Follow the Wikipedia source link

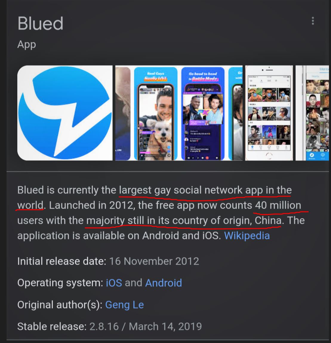coord(247,236)
